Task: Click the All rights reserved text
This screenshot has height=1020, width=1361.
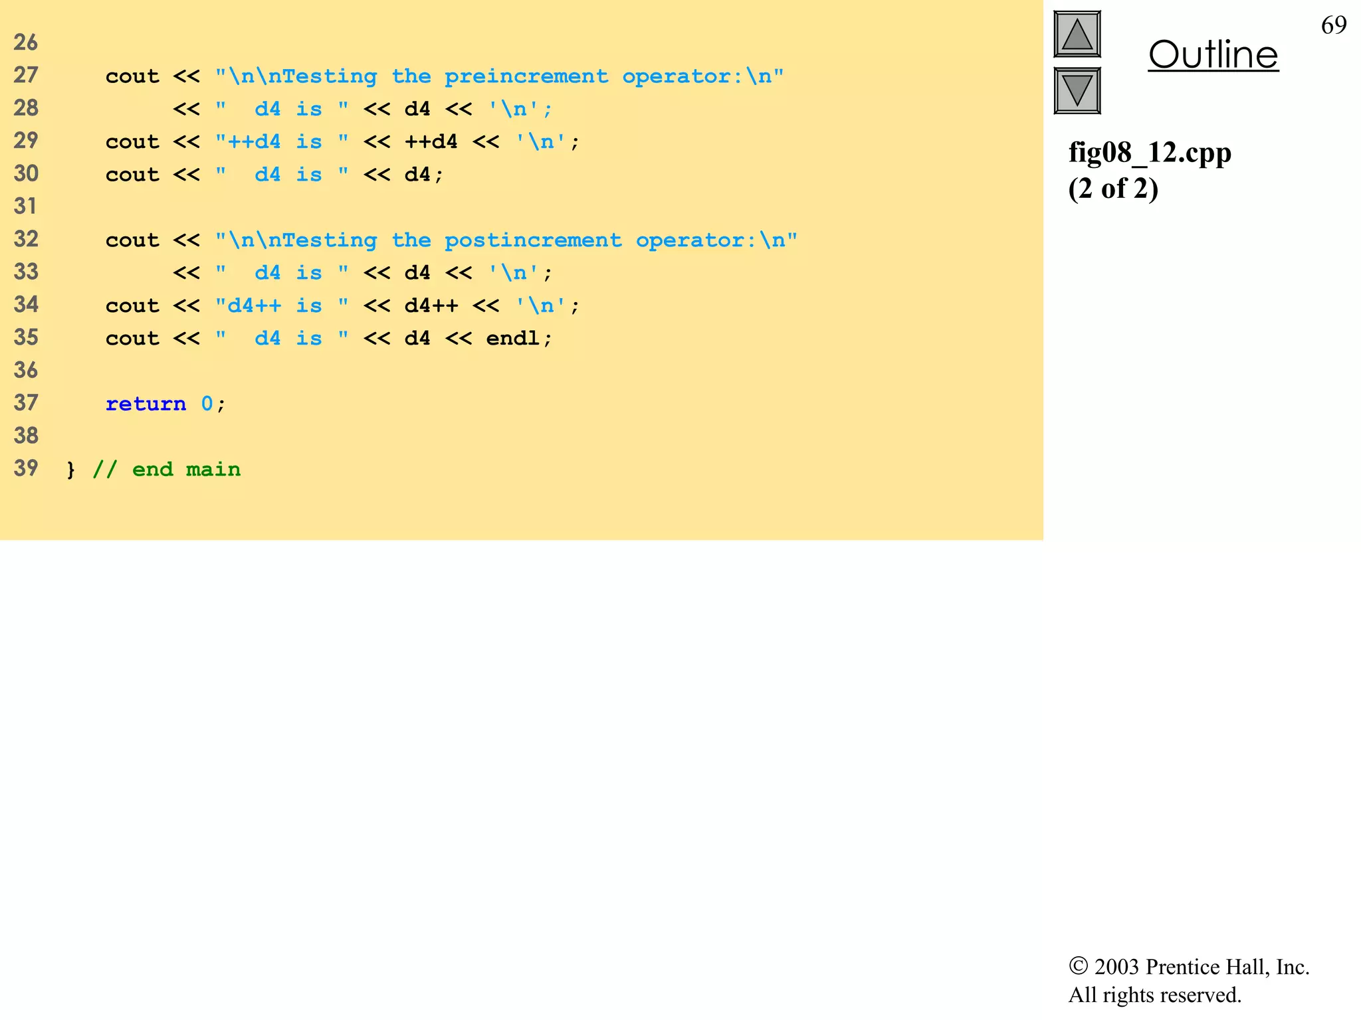Action: (1154, 995)
